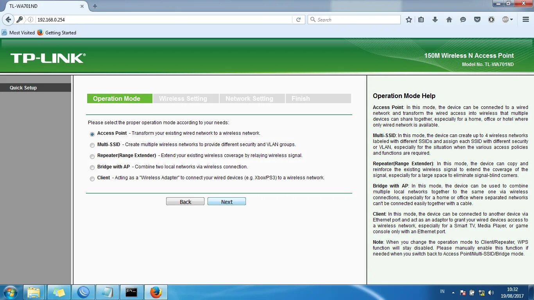534x300 pixels.
Task: Choose the Multi-SSID radio button
Action: point(92,145)
